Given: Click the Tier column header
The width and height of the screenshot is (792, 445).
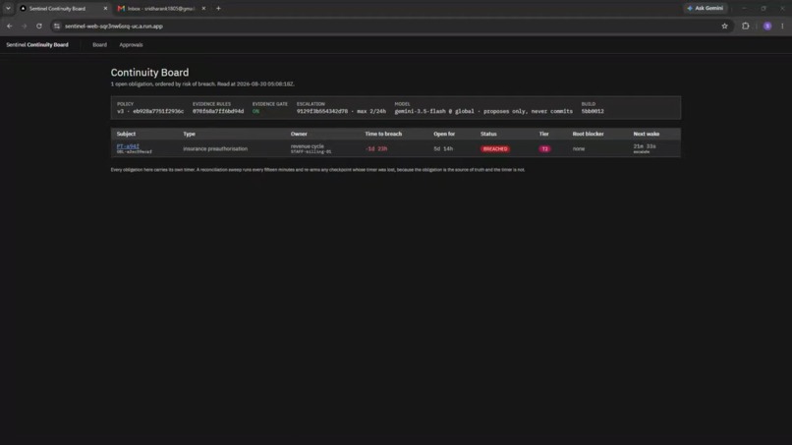Looking at the screenshot, I should click(x=543, y=134).
